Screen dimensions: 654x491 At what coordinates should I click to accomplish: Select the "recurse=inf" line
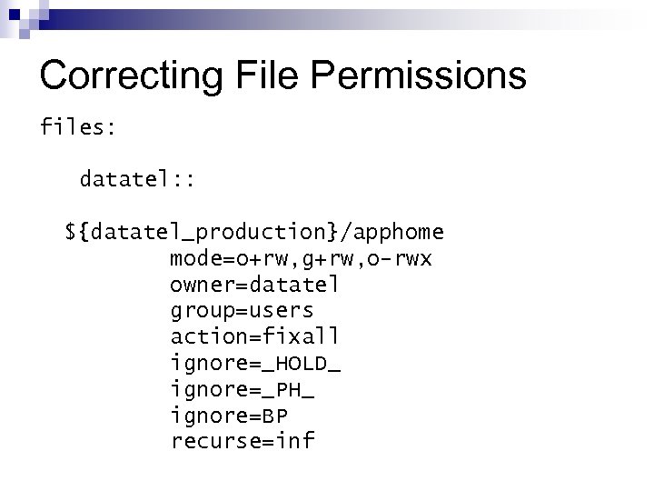click(242, 443)
